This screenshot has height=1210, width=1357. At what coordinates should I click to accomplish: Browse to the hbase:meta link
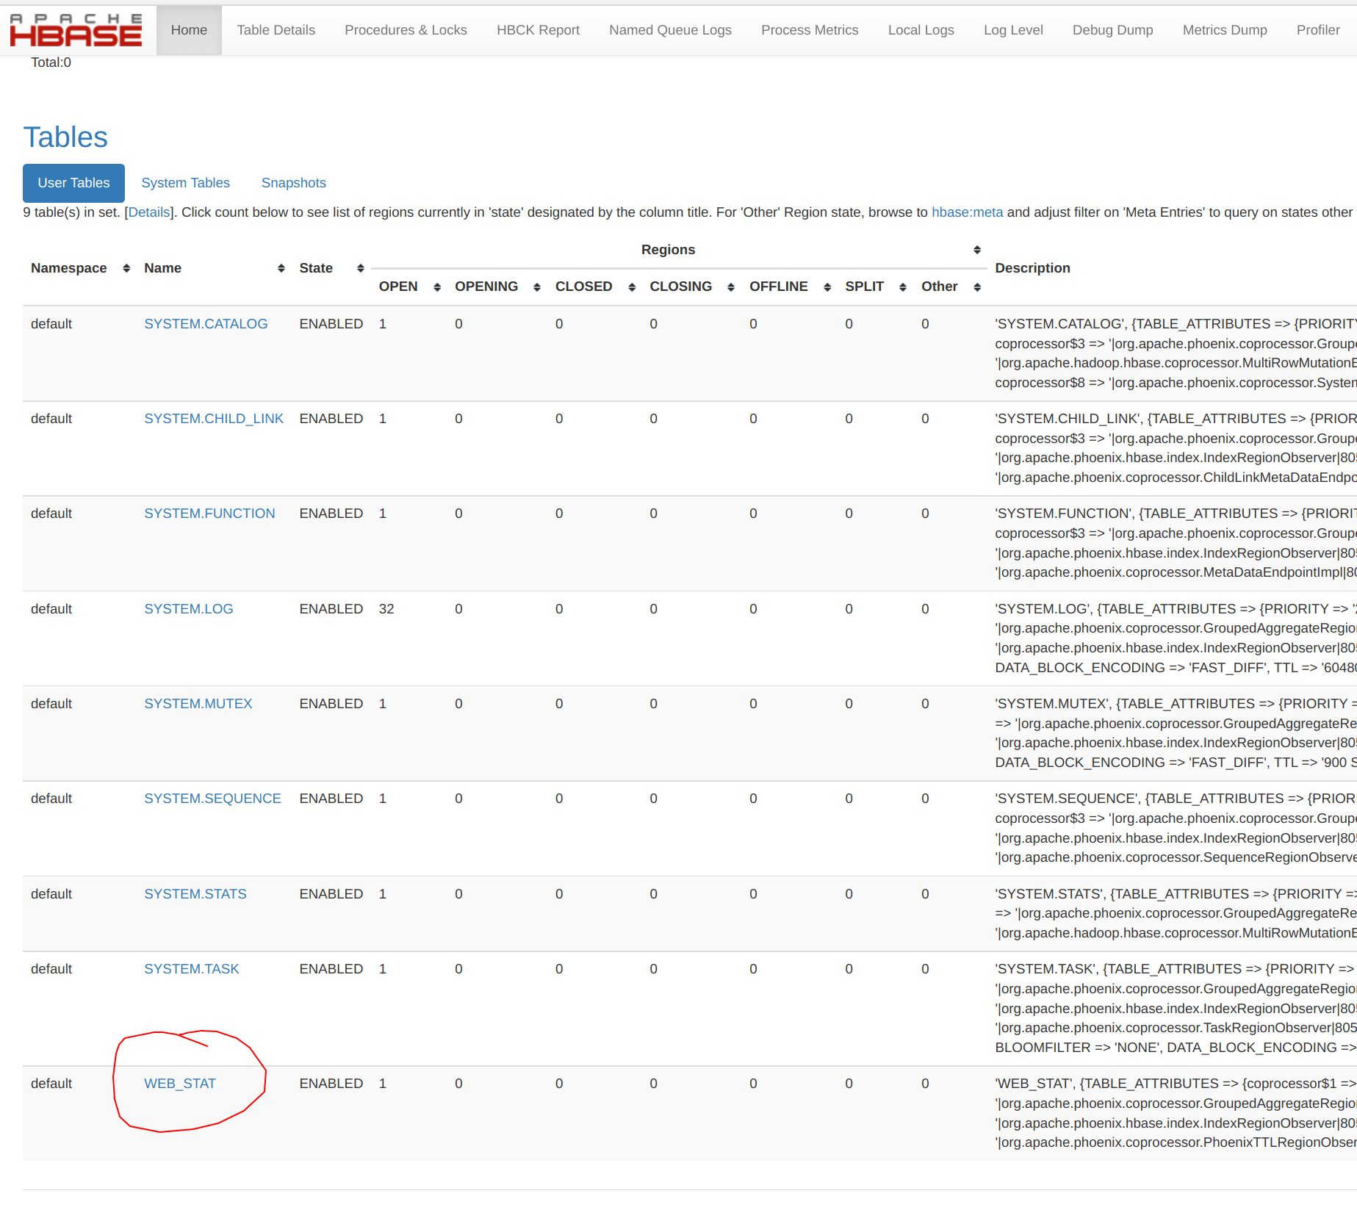(x=968, y=212)
